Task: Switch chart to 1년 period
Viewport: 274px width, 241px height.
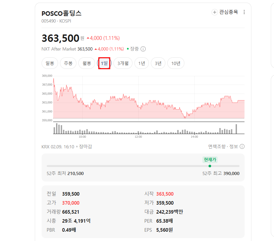Action: point(142,63)
